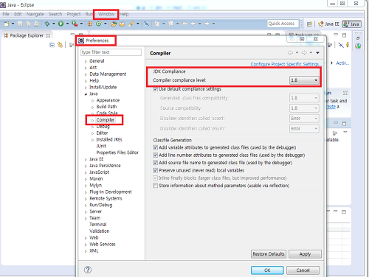
Task: Select Build Path in preferences tree
Action: coord(106,107)
